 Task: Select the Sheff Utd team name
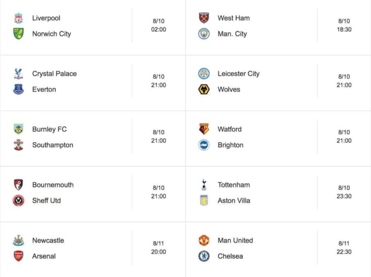(46, 201)
